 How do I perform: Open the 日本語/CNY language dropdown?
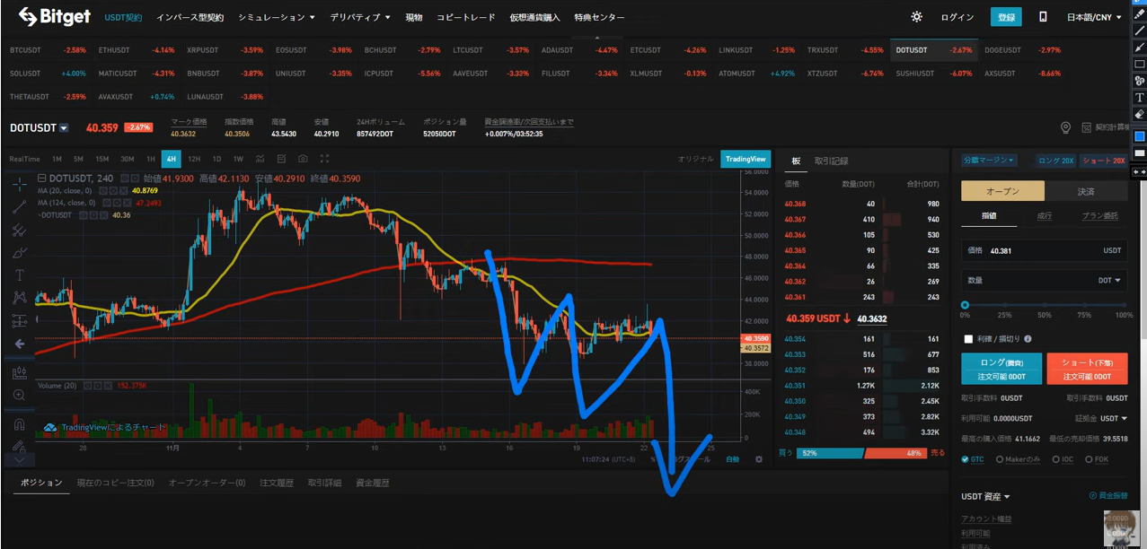tap(1094, 17)
